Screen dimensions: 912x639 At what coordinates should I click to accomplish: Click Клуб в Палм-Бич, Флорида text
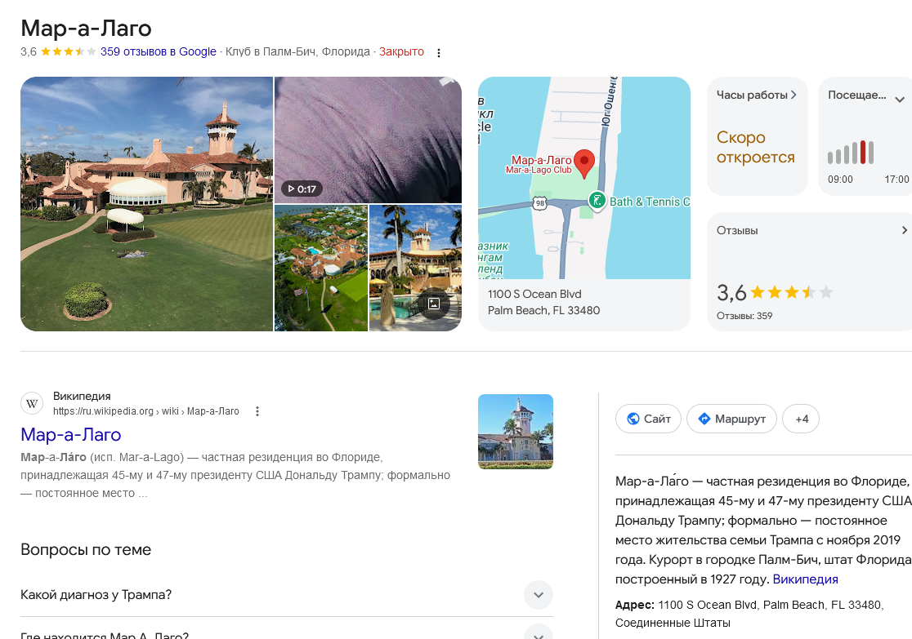click(297, 51)
